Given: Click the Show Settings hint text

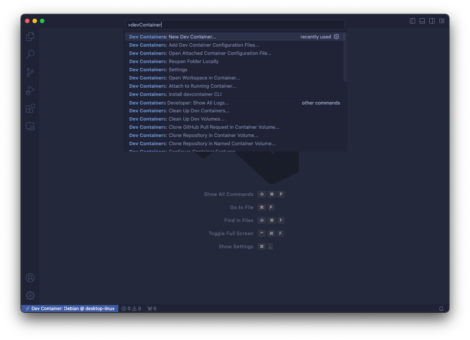Looking at the screenshot, I should tap(236, 246).
